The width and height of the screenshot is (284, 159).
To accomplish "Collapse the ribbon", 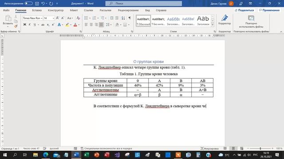I will point(281,31).
